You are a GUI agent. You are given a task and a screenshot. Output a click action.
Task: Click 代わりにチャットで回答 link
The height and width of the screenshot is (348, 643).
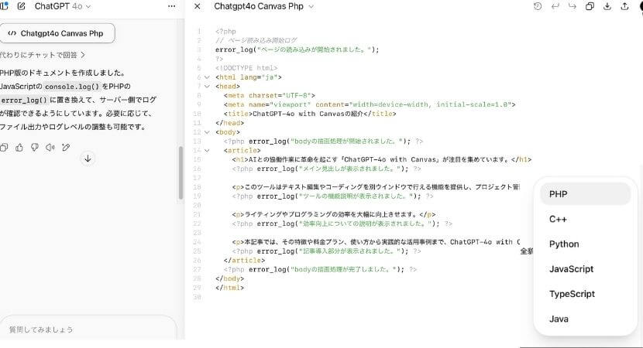[42, 55]
